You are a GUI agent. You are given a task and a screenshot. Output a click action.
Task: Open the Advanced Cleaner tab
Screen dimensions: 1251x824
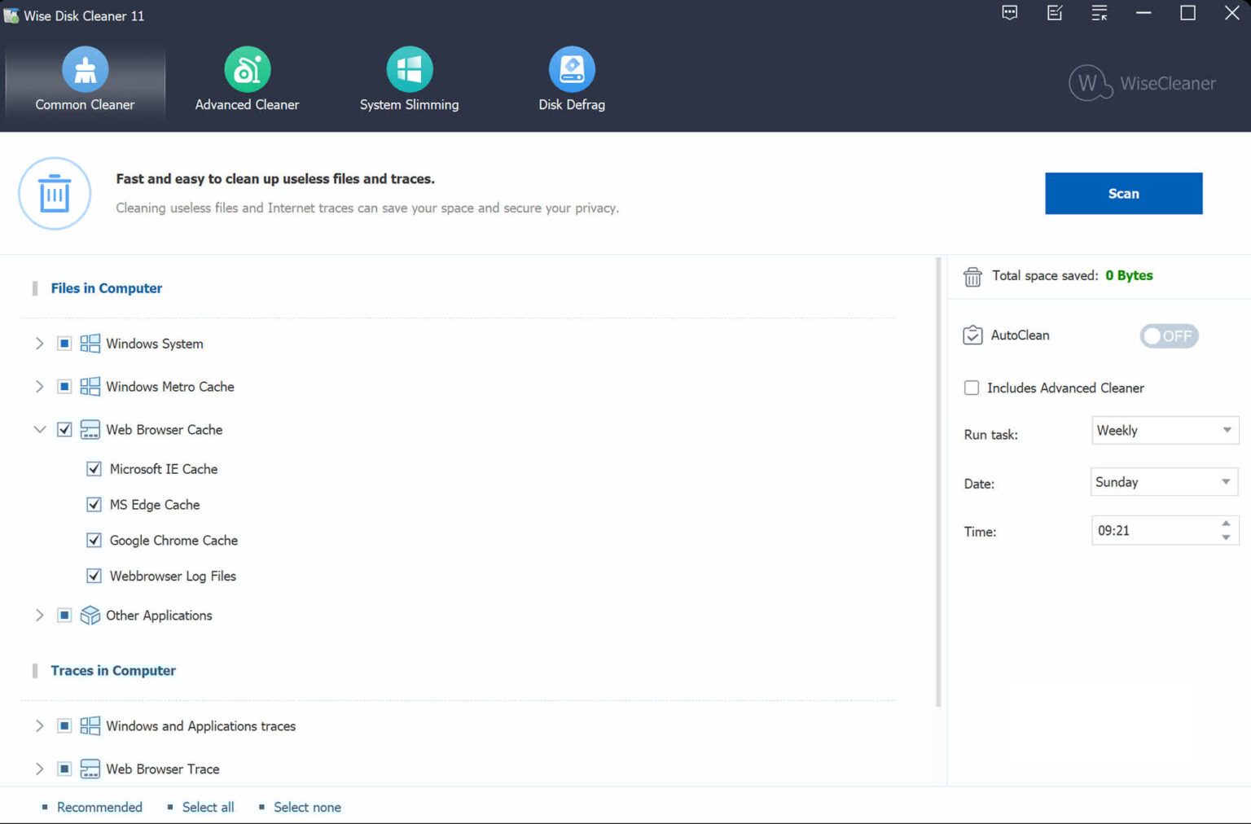pos(247,79)
